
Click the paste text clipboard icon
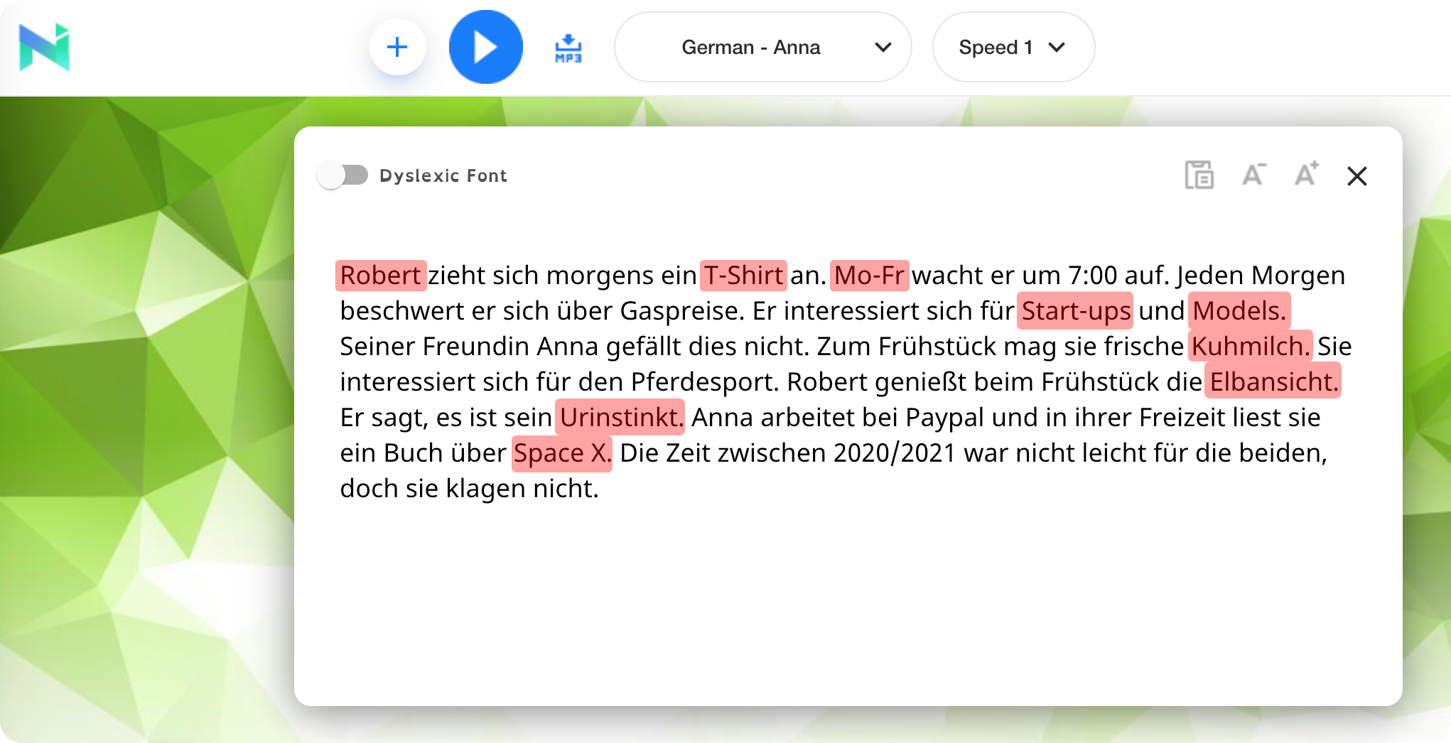[1199, 175]
